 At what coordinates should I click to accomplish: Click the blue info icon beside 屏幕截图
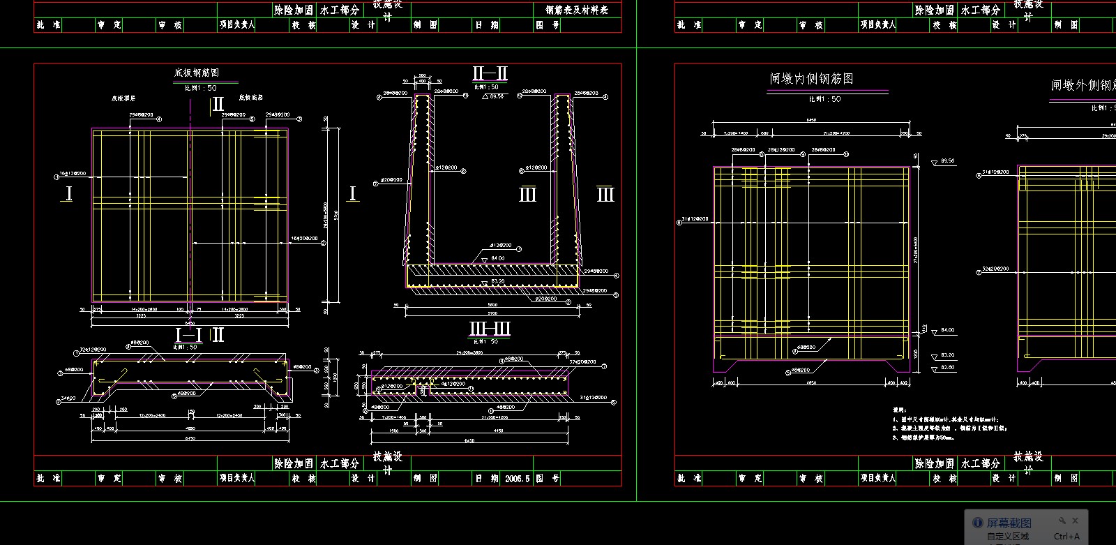tap(977, 523)
